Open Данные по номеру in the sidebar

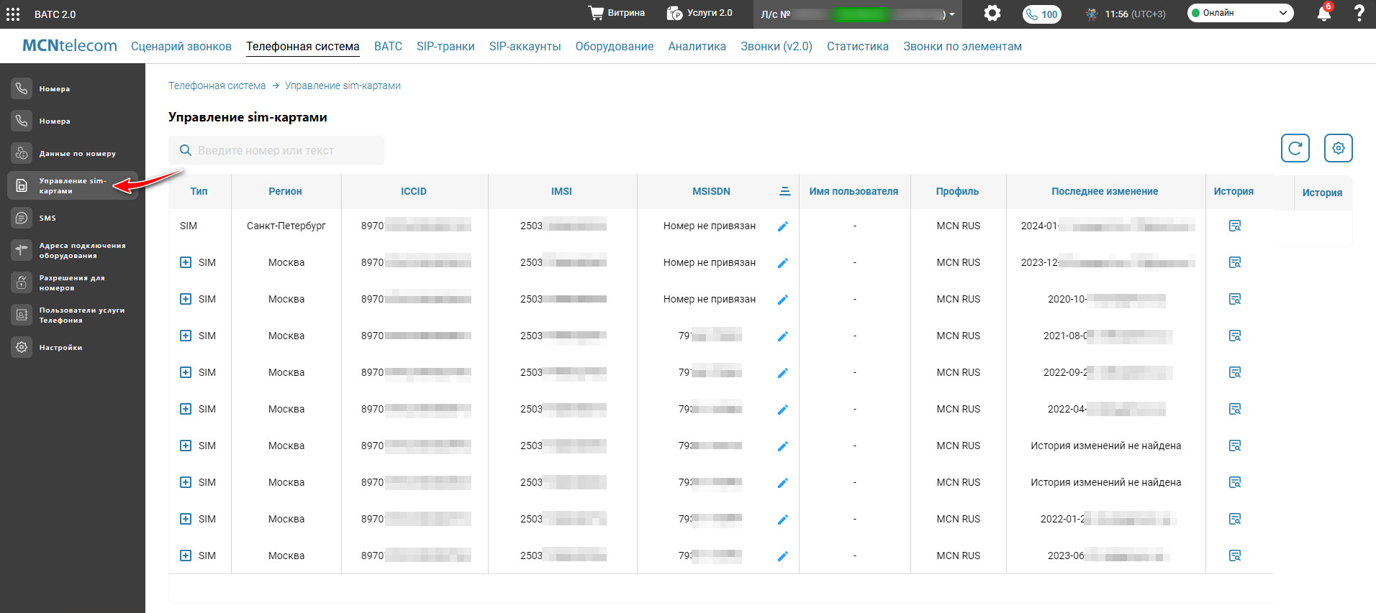point(72,153)
